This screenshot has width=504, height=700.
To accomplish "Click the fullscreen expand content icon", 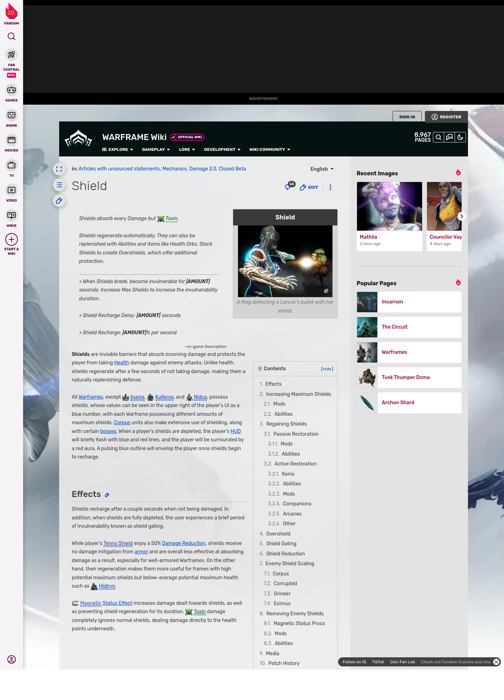I will (x=59, y=169).
